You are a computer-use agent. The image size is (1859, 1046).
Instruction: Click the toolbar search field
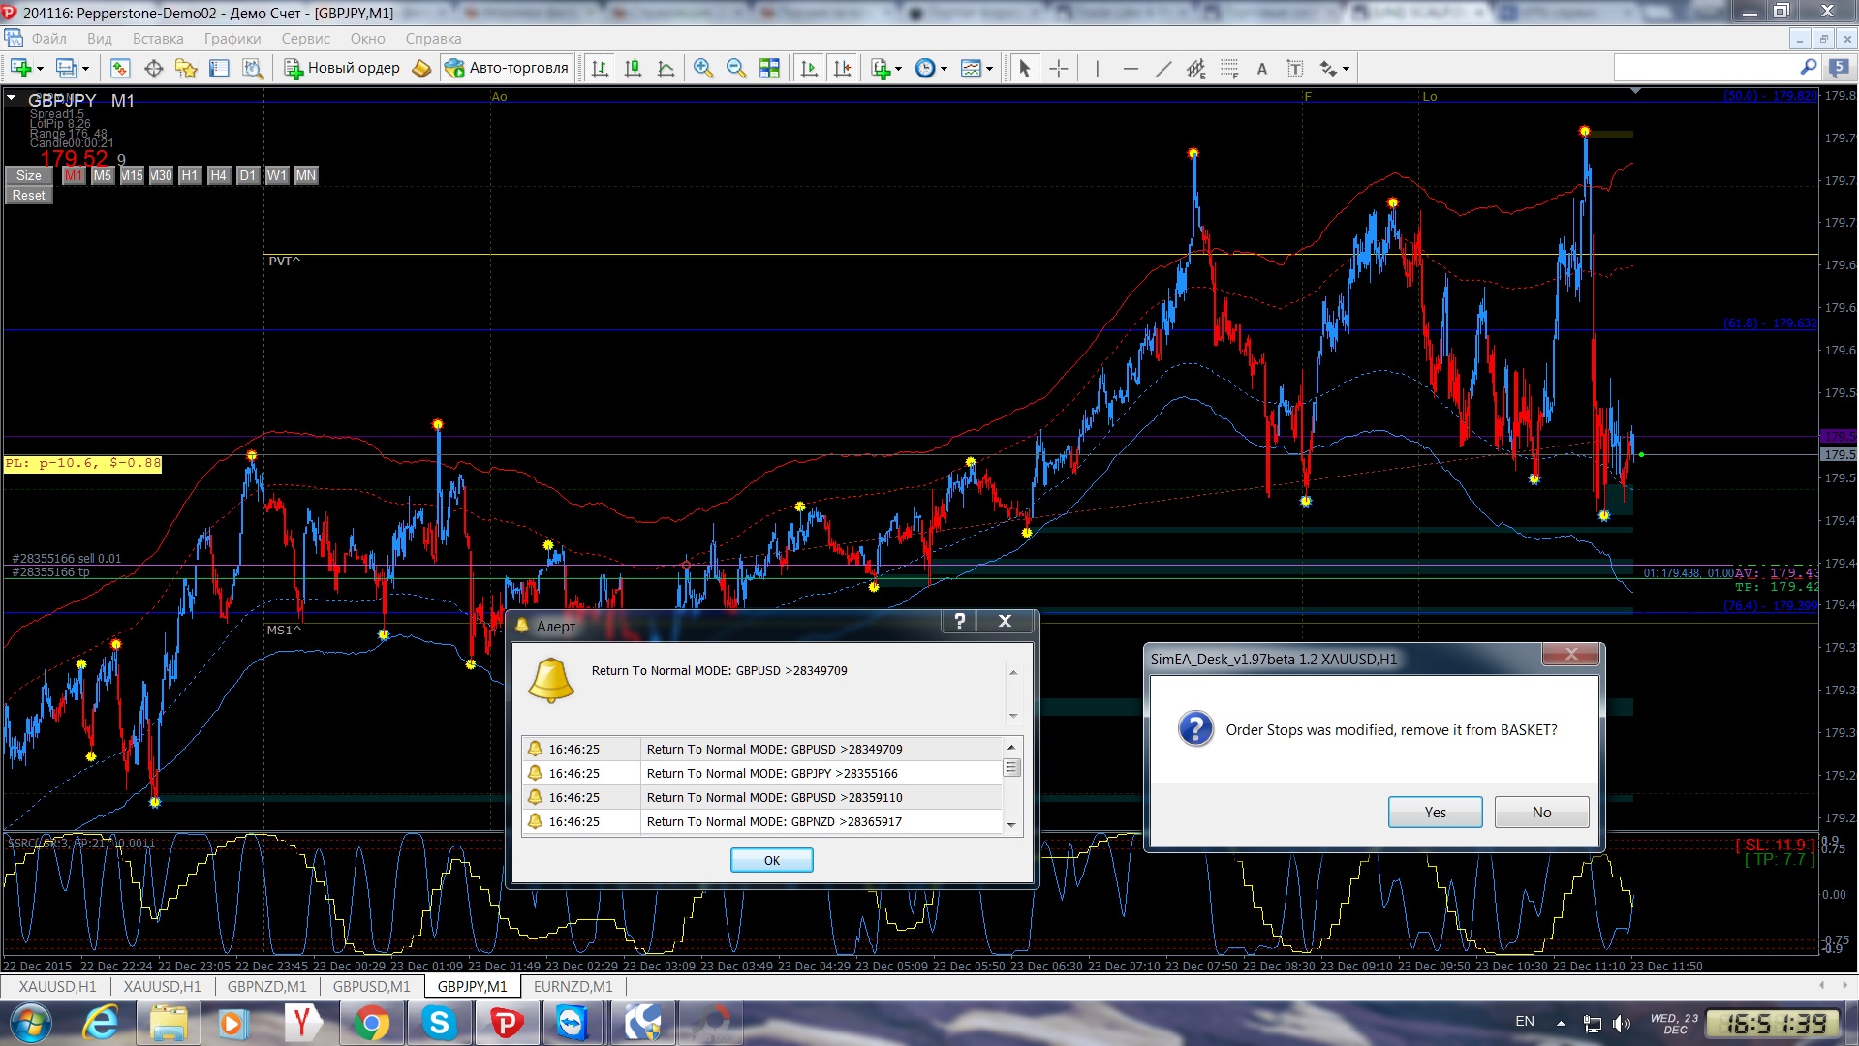[1707, 67]
